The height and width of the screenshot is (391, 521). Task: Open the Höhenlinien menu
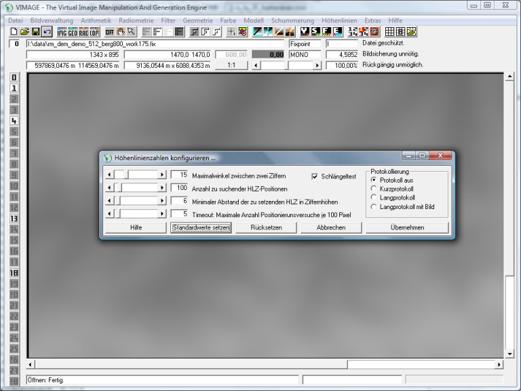pos(341,21)
